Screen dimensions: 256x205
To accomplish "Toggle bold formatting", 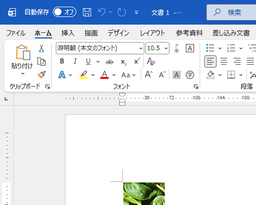I will tap(62, 61).
